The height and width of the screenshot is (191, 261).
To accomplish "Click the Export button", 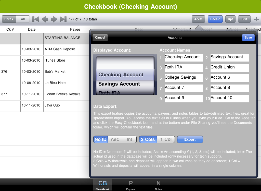I will click(x=190, y=139).
